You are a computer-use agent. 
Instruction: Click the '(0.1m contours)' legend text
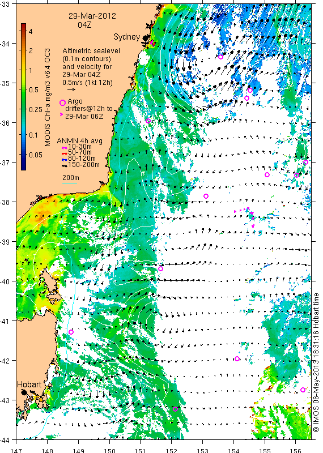pos(87,59)
